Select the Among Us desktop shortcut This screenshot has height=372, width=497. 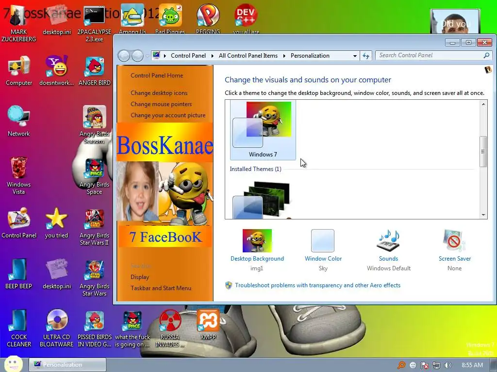[x=133, y=19]
